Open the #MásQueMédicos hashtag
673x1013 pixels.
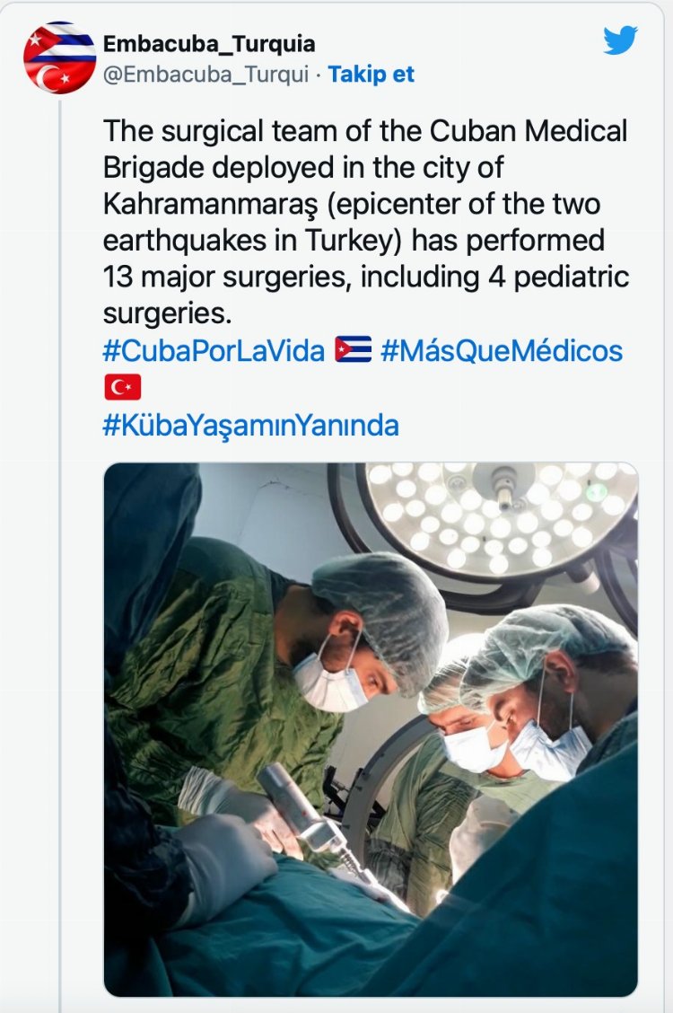(x=502, y=350)
